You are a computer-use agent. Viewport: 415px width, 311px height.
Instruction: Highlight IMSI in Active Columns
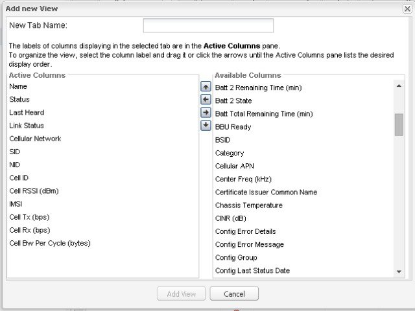pos(16,203)
